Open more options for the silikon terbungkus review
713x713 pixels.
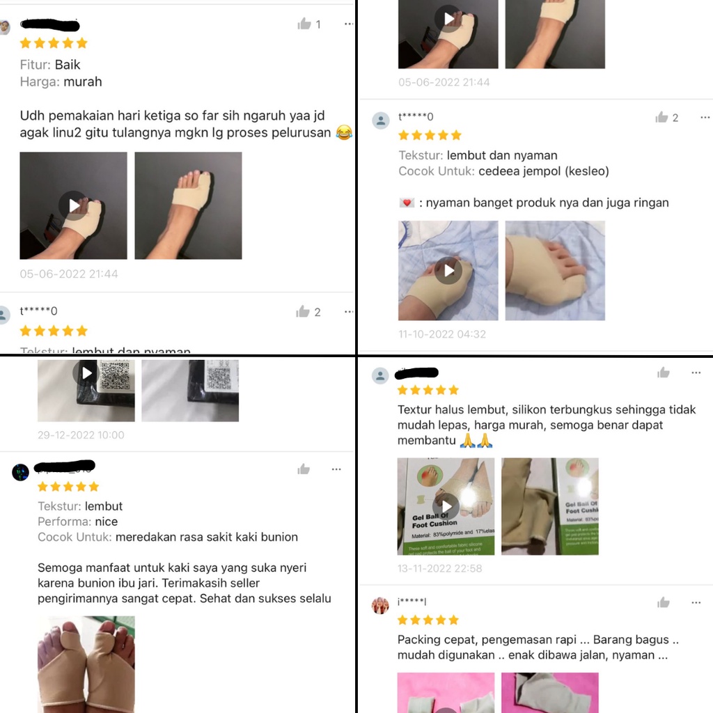(696, 373)
